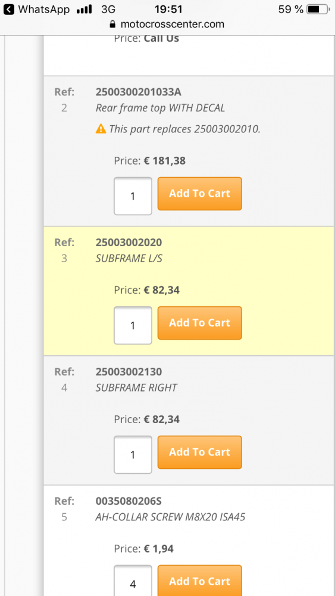Open the motocrosscenter.com address bar
The width and height of the screenshot is (335, 596).
(x=167, y=24)
